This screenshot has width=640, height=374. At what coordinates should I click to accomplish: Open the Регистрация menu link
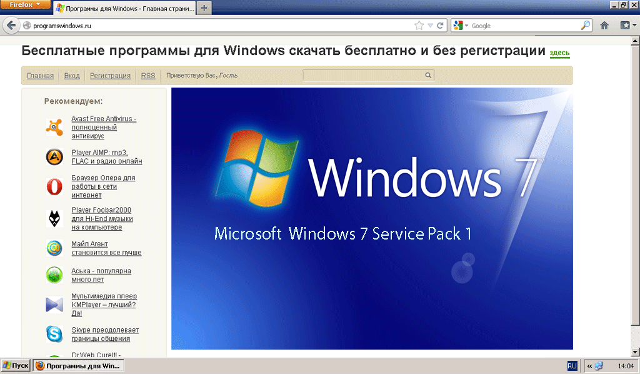point(110,76)
